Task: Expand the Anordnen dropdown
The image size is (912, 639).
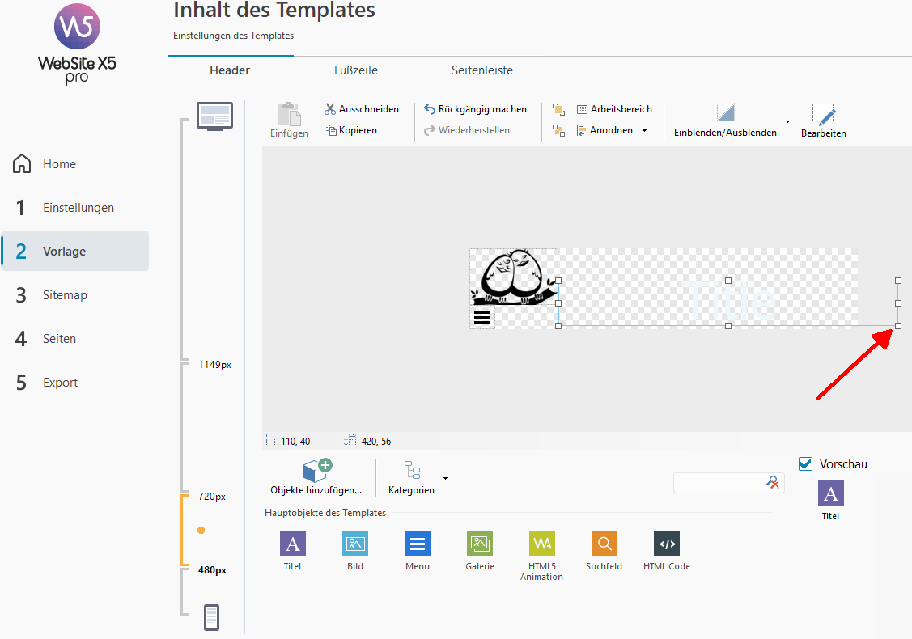Action: tap(644, 130)
